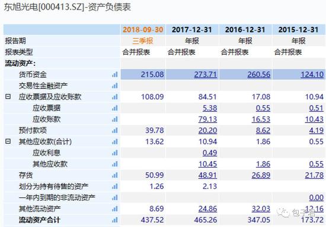Open 其他流动资产 value 24.86 link
Image resolution: width=326 pixels, height=227 pixels.
point(207,209)
